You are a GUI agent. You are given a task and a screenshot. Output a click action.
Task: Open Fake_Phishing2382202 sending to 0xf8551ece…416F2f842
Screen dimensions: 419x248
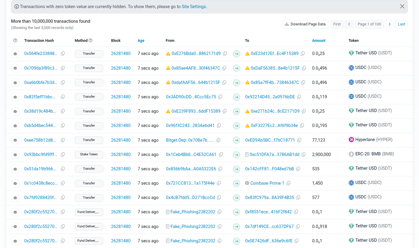click(x=193, y=212)
